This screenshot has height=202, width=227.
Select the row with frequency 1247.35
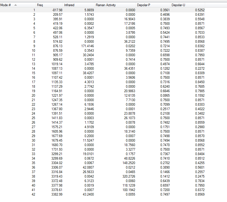[x=102, y=100]
